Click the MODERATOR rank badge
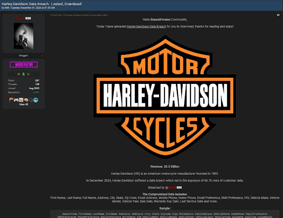Screen dimensions: 283x218 (x=23, y=64)
